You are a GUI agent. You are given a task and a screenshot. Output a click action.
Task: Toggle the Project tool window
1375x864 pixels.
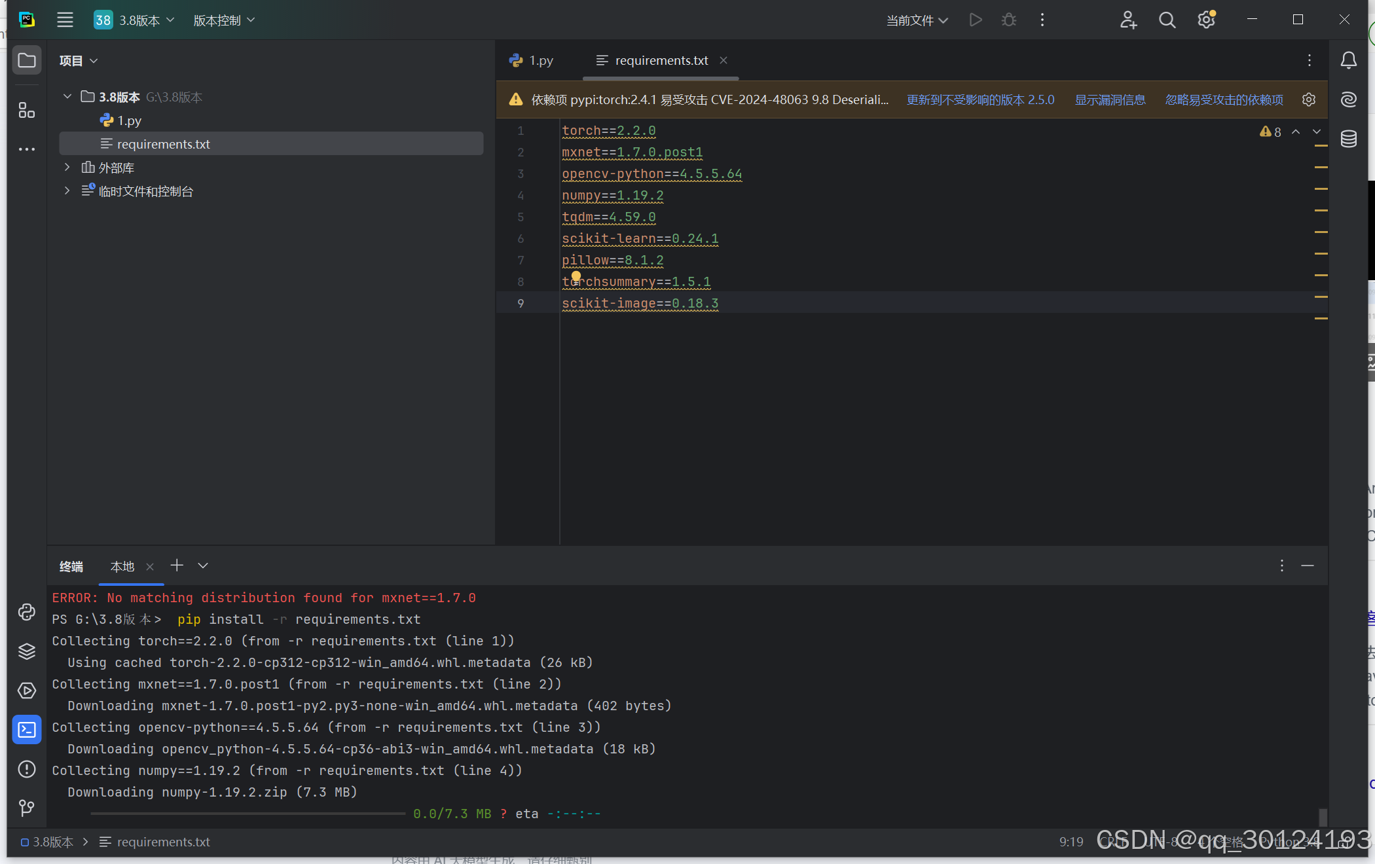[27, 60]
